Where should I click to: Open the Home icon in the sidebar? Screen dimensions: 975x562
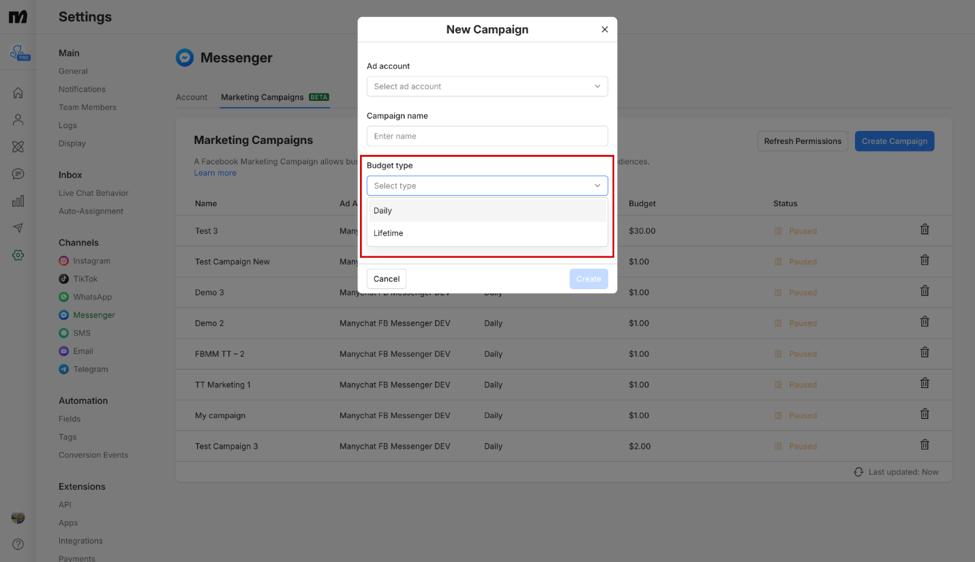click(x=18, y=92)
